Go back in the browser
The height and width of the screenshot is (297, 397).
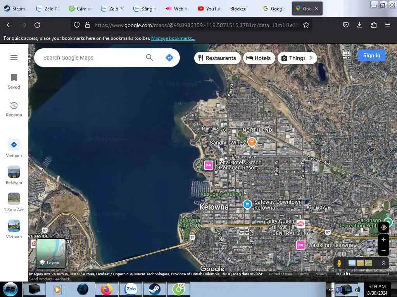(x=9, y=25)
